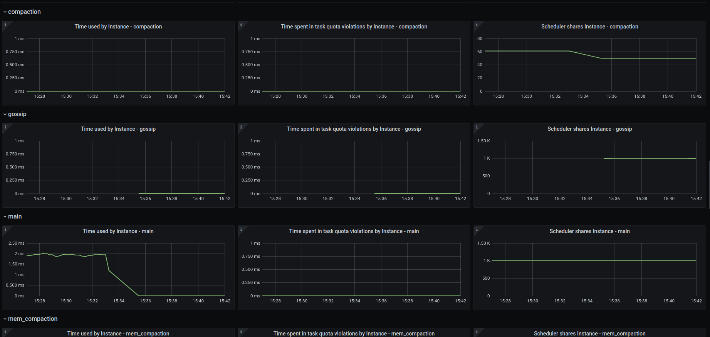Click info icon on Scheduler shares gossip panel
The image size is (710, 337).
click(x=477, y=127)
